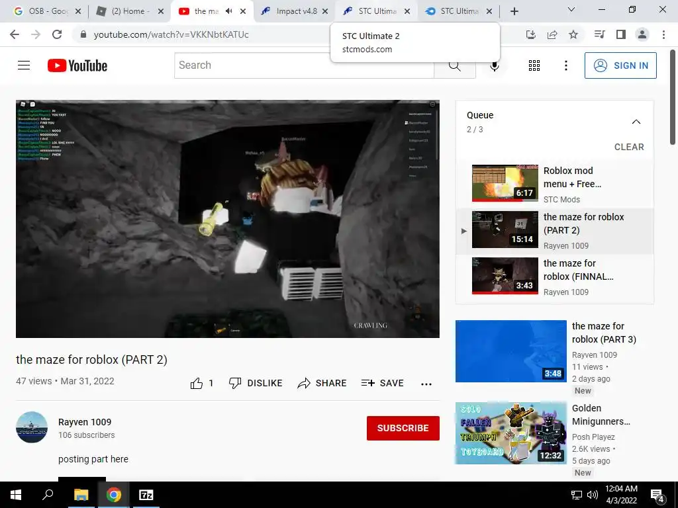Screen dimensions: 678x508
Task: Select the maze for roblox (FINNAL) queue item
Action: [555, 277]
